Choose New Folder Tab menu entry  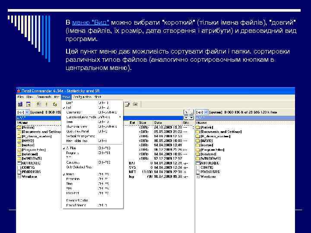pyautogui.click(x=92, y=141)
